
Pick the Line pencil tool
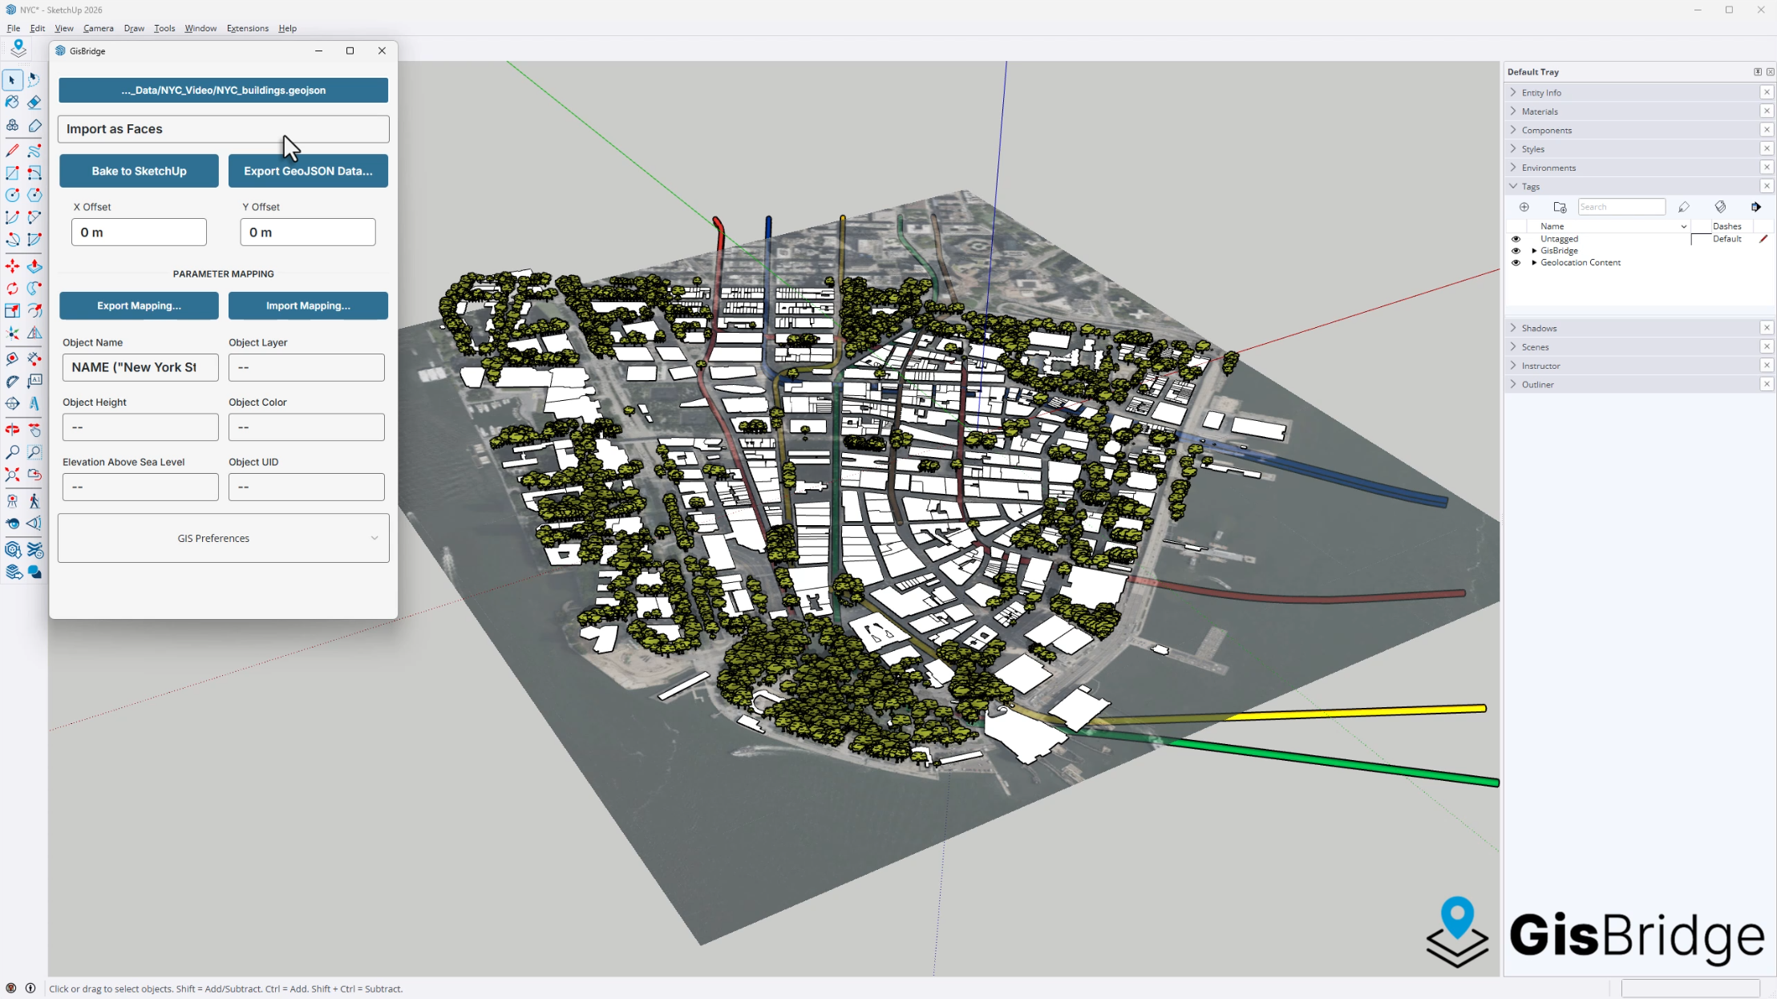click(12, 151)
